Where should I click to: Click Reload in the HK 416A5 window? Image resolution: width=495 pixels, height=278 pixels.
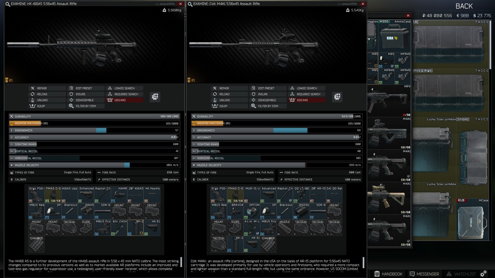click(x=47, y=94)
